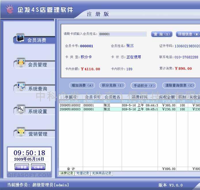Click 清除查询信息 (C) button

(179, 85)
